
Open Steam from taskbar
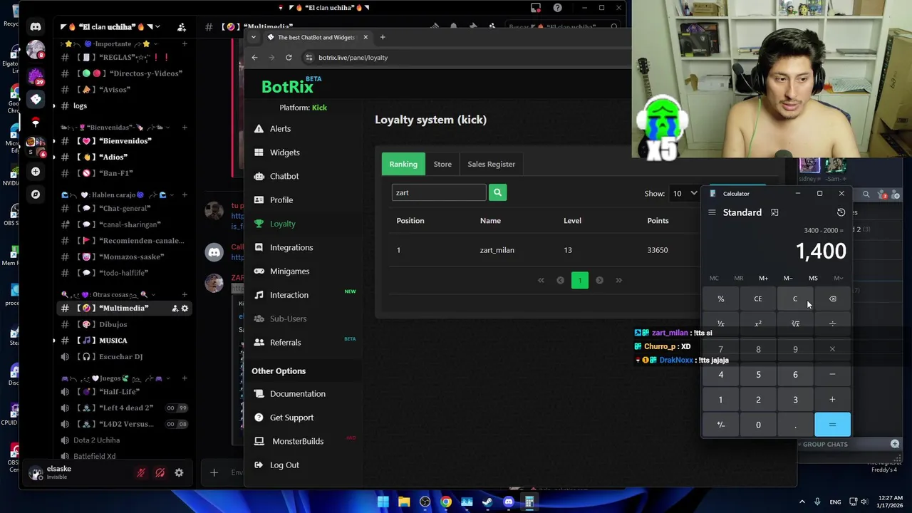point(487,502)
